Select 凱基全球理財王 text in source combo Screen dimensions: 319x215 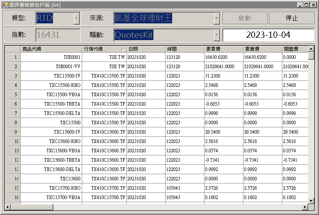pyautogui.click(x=143, y=18)
